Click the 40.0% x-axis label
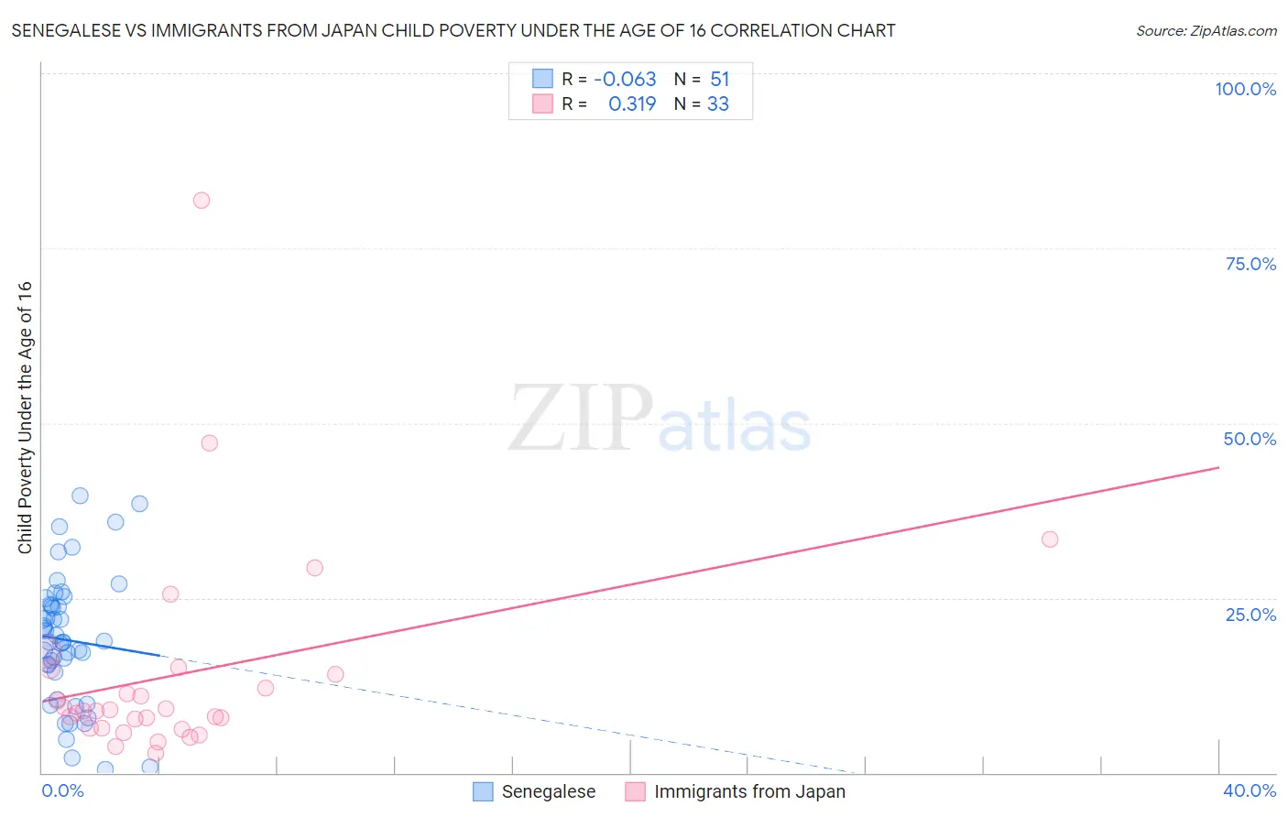Viewport: 1288px width, 817px height. 1250,790
